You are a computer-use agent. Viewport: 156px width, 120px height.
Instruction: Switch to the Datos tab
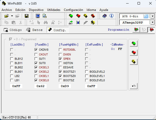point(34,30)
